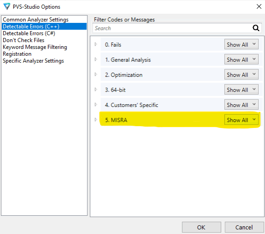265x234 pixels.
Task: Select Common Analyzer Settings page
Action: [x=36, y=20]
